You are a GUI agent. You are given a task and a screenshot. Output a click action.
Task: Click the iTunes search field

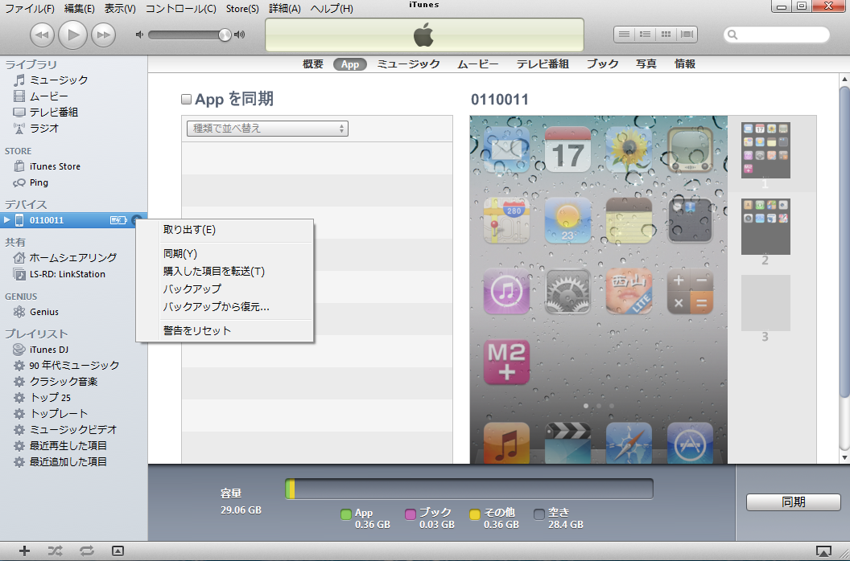pos(777,35)
